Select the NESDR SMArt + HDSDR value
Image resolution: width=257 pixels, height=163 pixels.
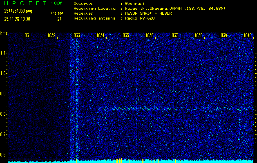point(148,13)
